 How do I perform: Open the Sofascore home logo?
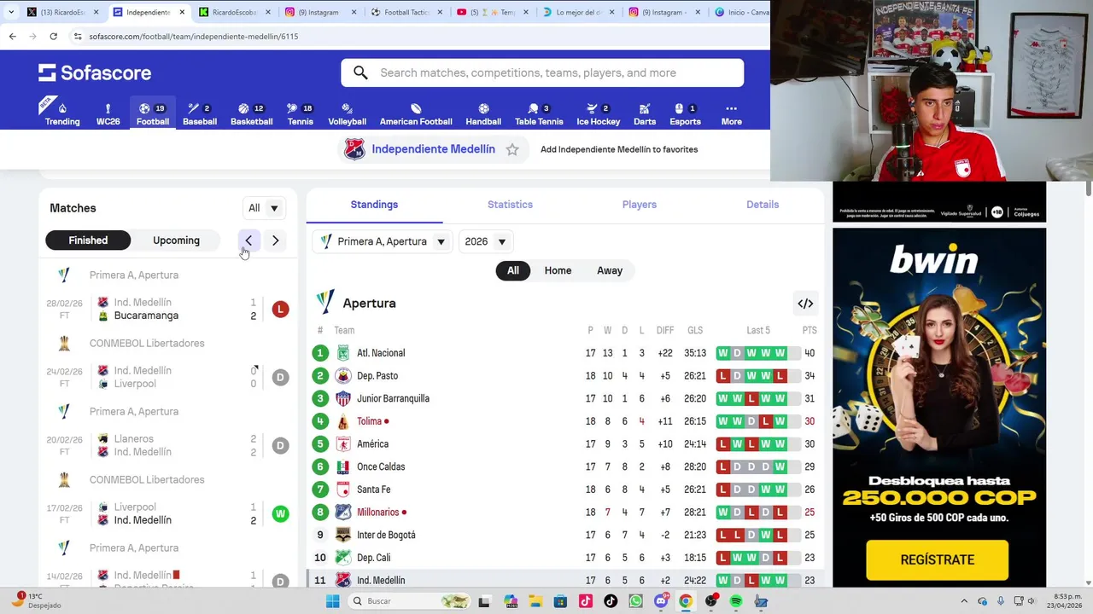pos(95,72)
